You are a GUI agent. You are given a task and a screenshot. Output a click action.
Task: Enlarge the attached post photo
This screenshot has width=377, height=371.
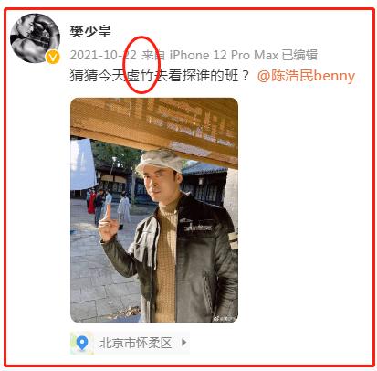tap(154, 210)
